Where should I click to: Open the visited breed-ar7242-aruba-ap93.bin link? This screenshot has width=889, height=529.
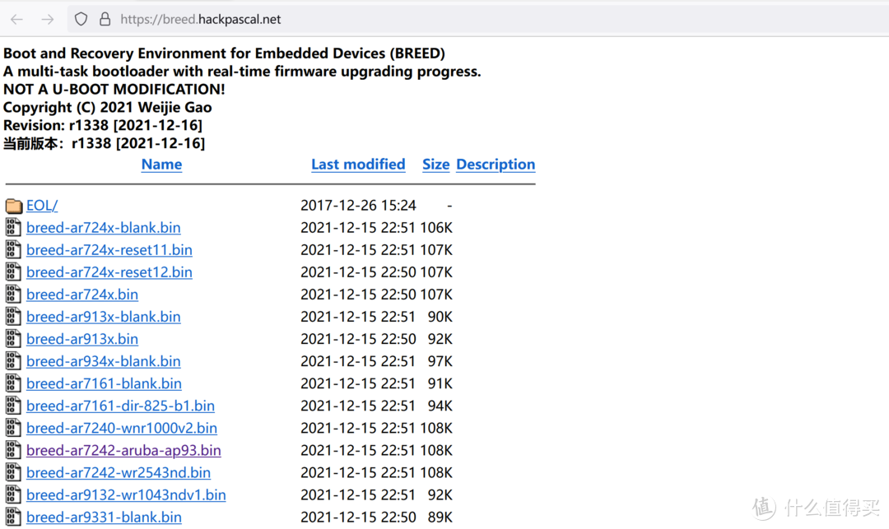coord(123,450)
